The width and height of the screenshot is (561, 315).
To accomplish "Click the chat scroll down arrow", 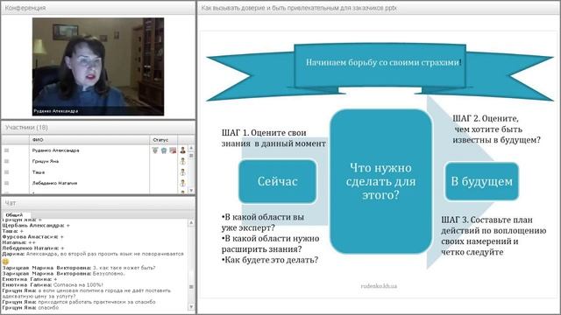I will pos(191,307).
